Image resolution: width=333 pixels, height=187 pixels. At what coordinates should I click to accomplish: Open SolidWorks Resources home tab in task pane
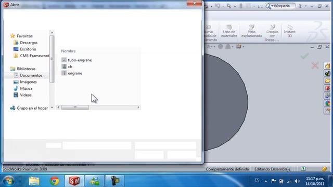tap(327, 66)
